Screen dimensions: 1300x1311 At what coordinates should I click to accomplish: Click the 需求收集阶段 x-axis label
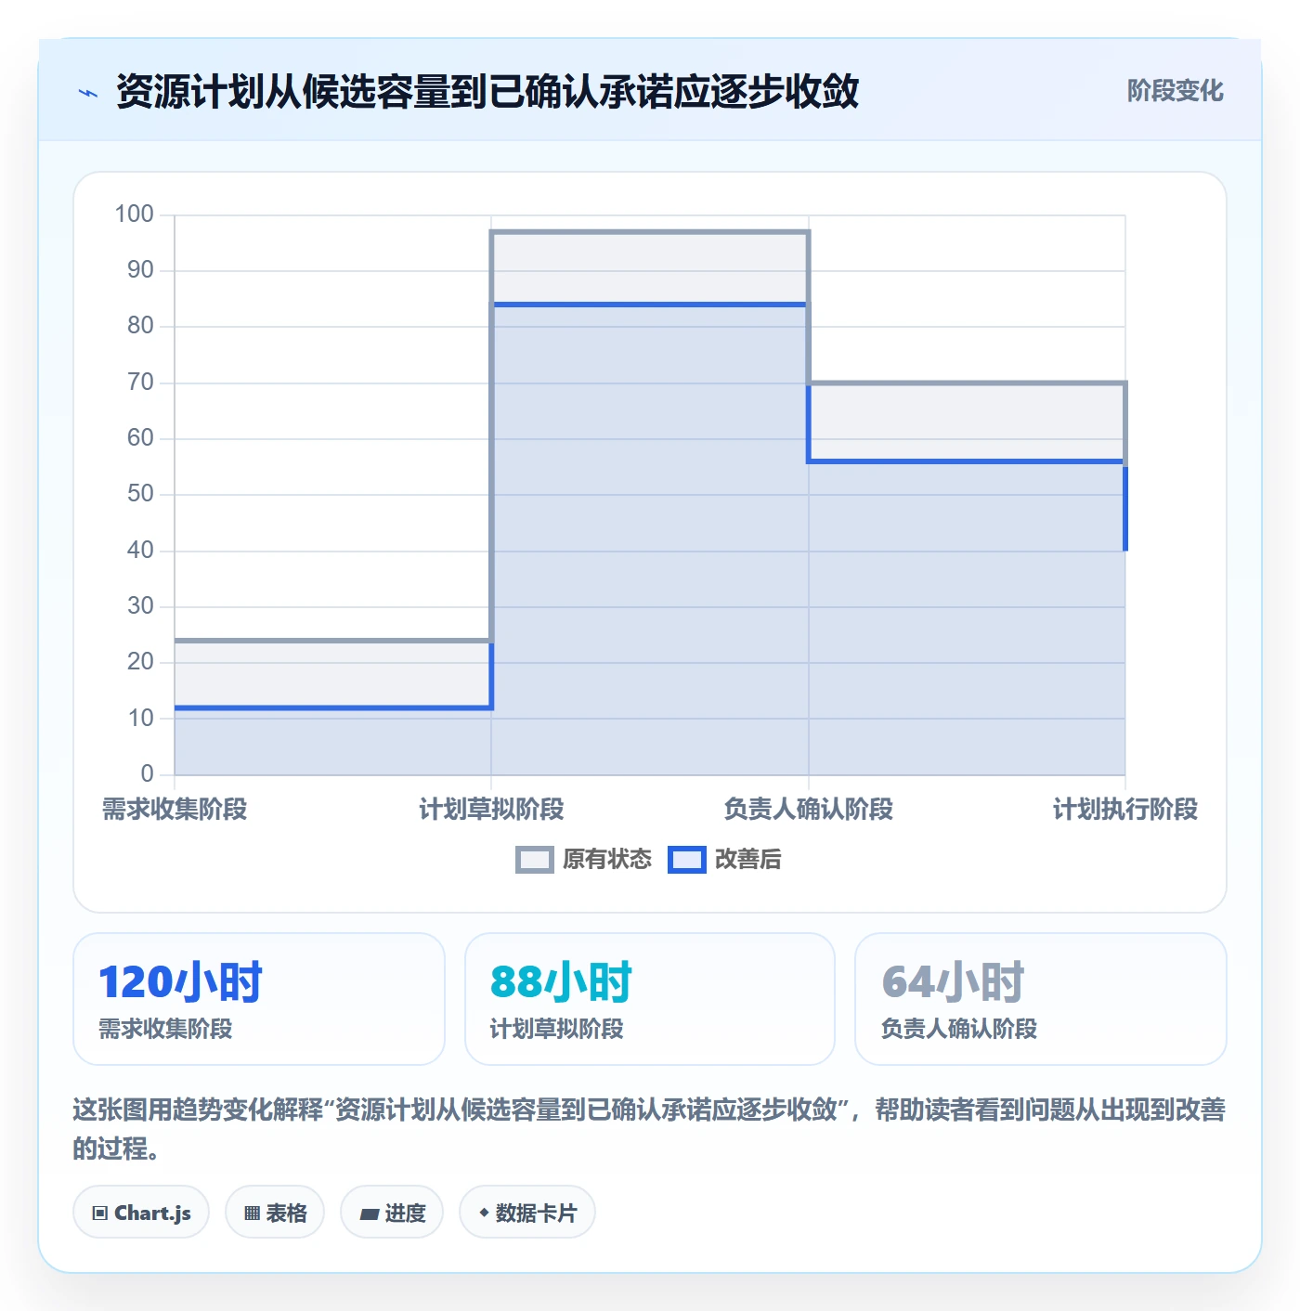coord(175,810)
